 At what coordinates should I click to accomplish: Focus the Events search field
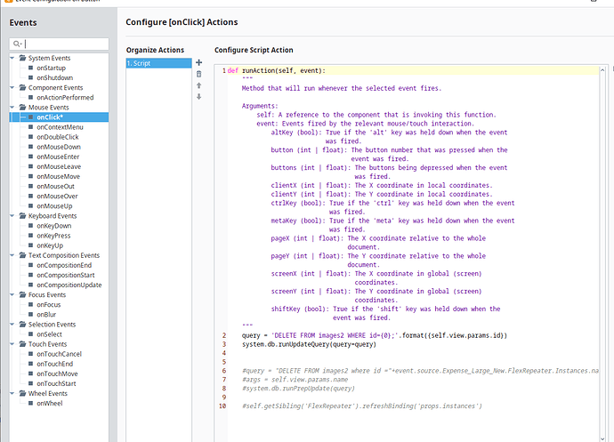tap(59, 44)
